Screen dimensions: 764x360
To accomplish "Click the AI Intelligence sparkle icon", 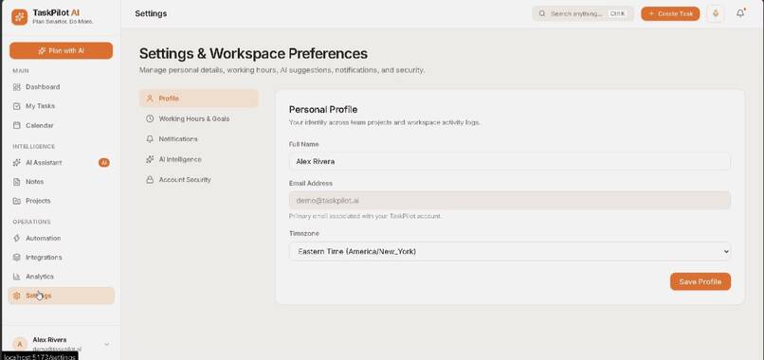I will (x=150, y=159).
